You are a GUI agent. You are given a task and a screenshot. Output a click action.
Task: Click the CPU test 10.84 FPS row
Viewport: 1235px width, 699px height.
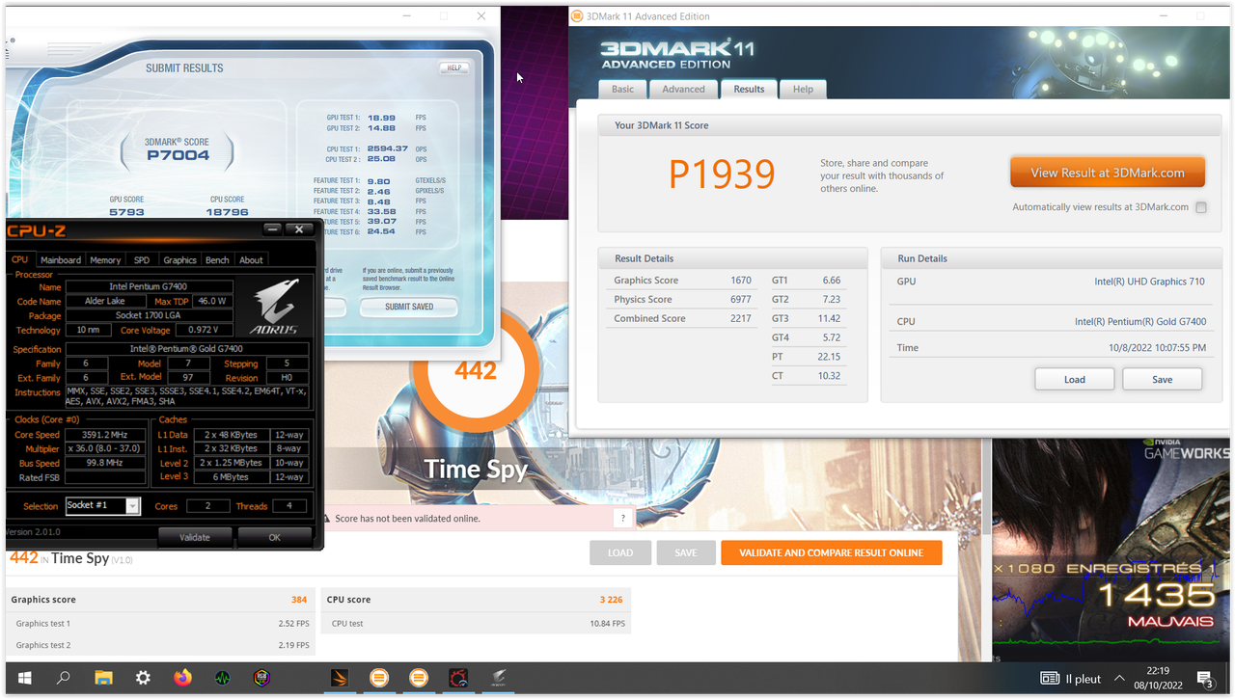pos(477,624)
